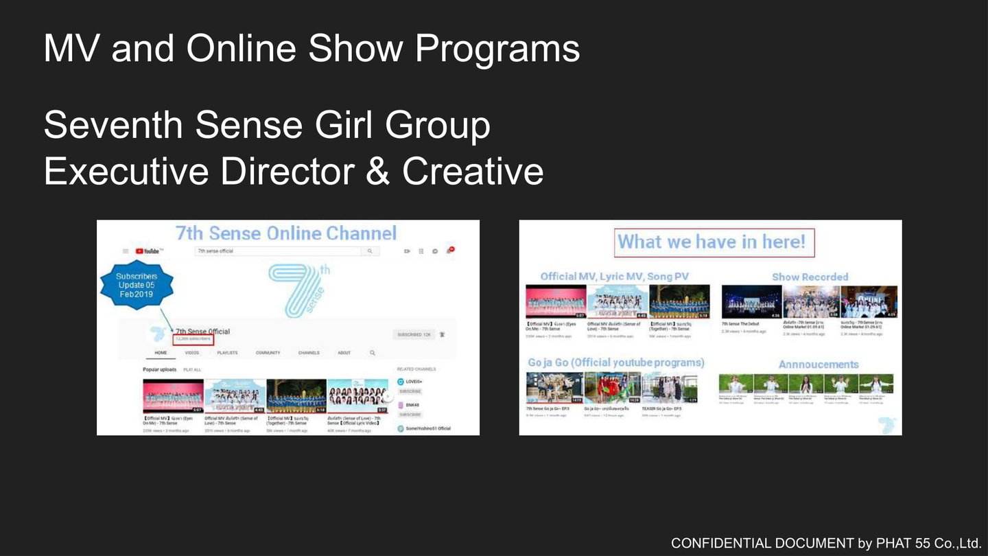Open the 4:43 thumbnail under Official MV heading
This screenshot has height=556, width=988.
point(617,302)
